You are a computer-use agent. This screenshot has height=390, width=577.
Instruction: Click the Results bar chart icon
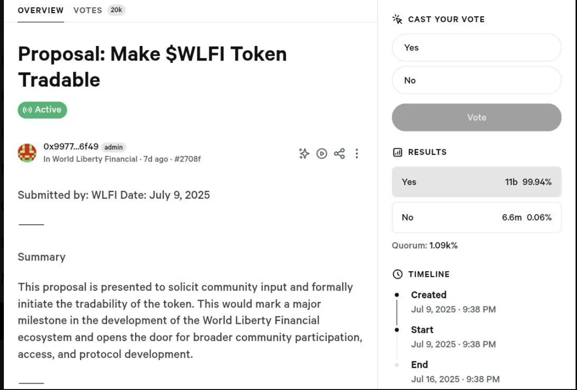tap(397, 152)
